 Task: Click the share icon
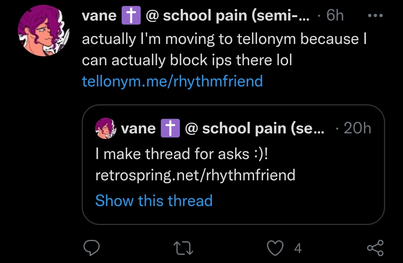(x=375, y=248)
